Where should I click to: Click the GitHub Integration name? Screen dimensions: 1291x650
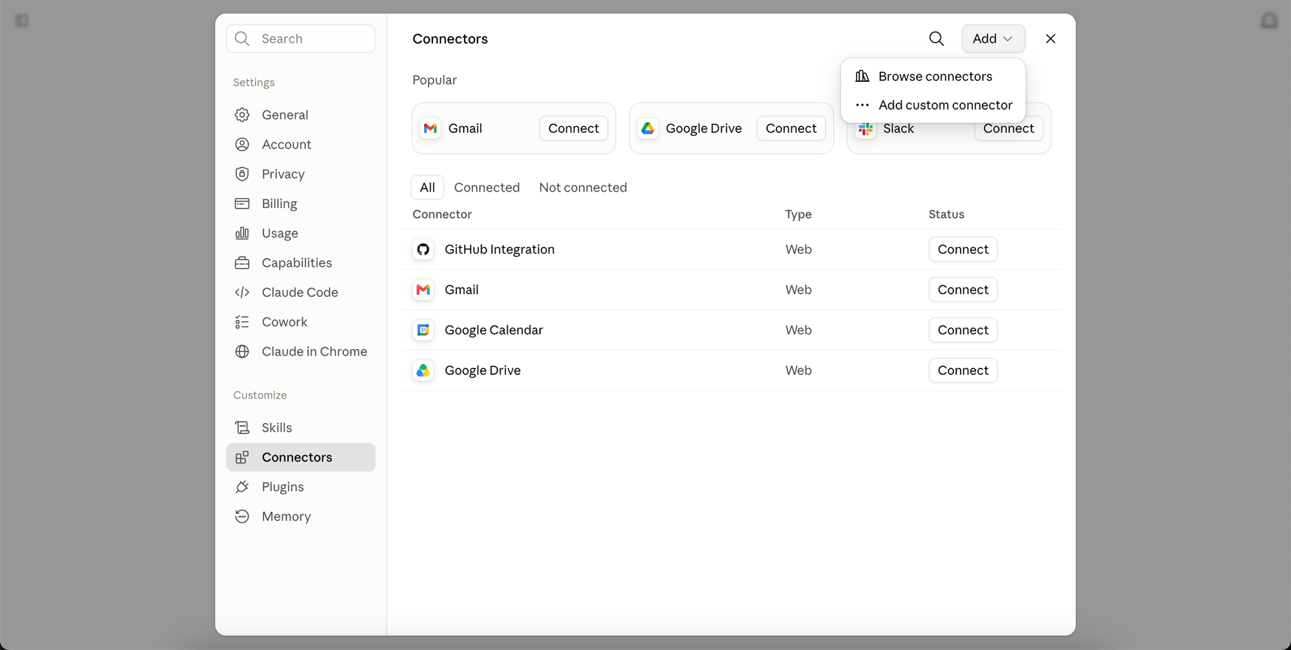(x=500, y=249)
